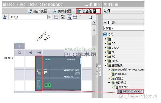
Task: Click the DQ folder icon
Action: [109, 43]
